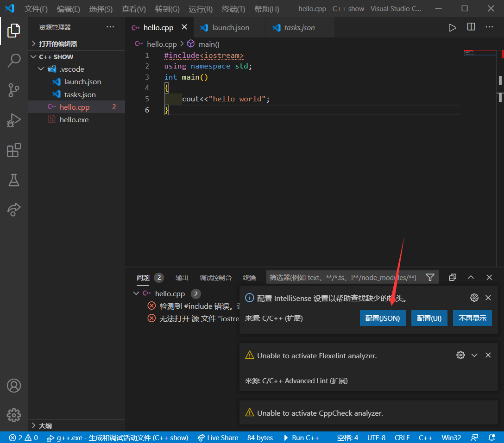Open 终端(T) menu

[x=233, y=9]
